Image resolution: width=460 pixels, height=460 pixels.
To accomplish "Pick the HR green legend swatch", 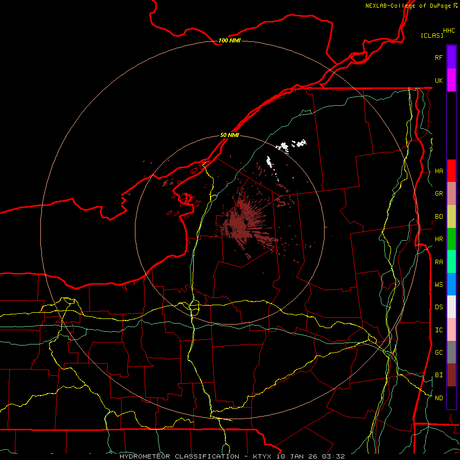I will click(x=451, y=239).
